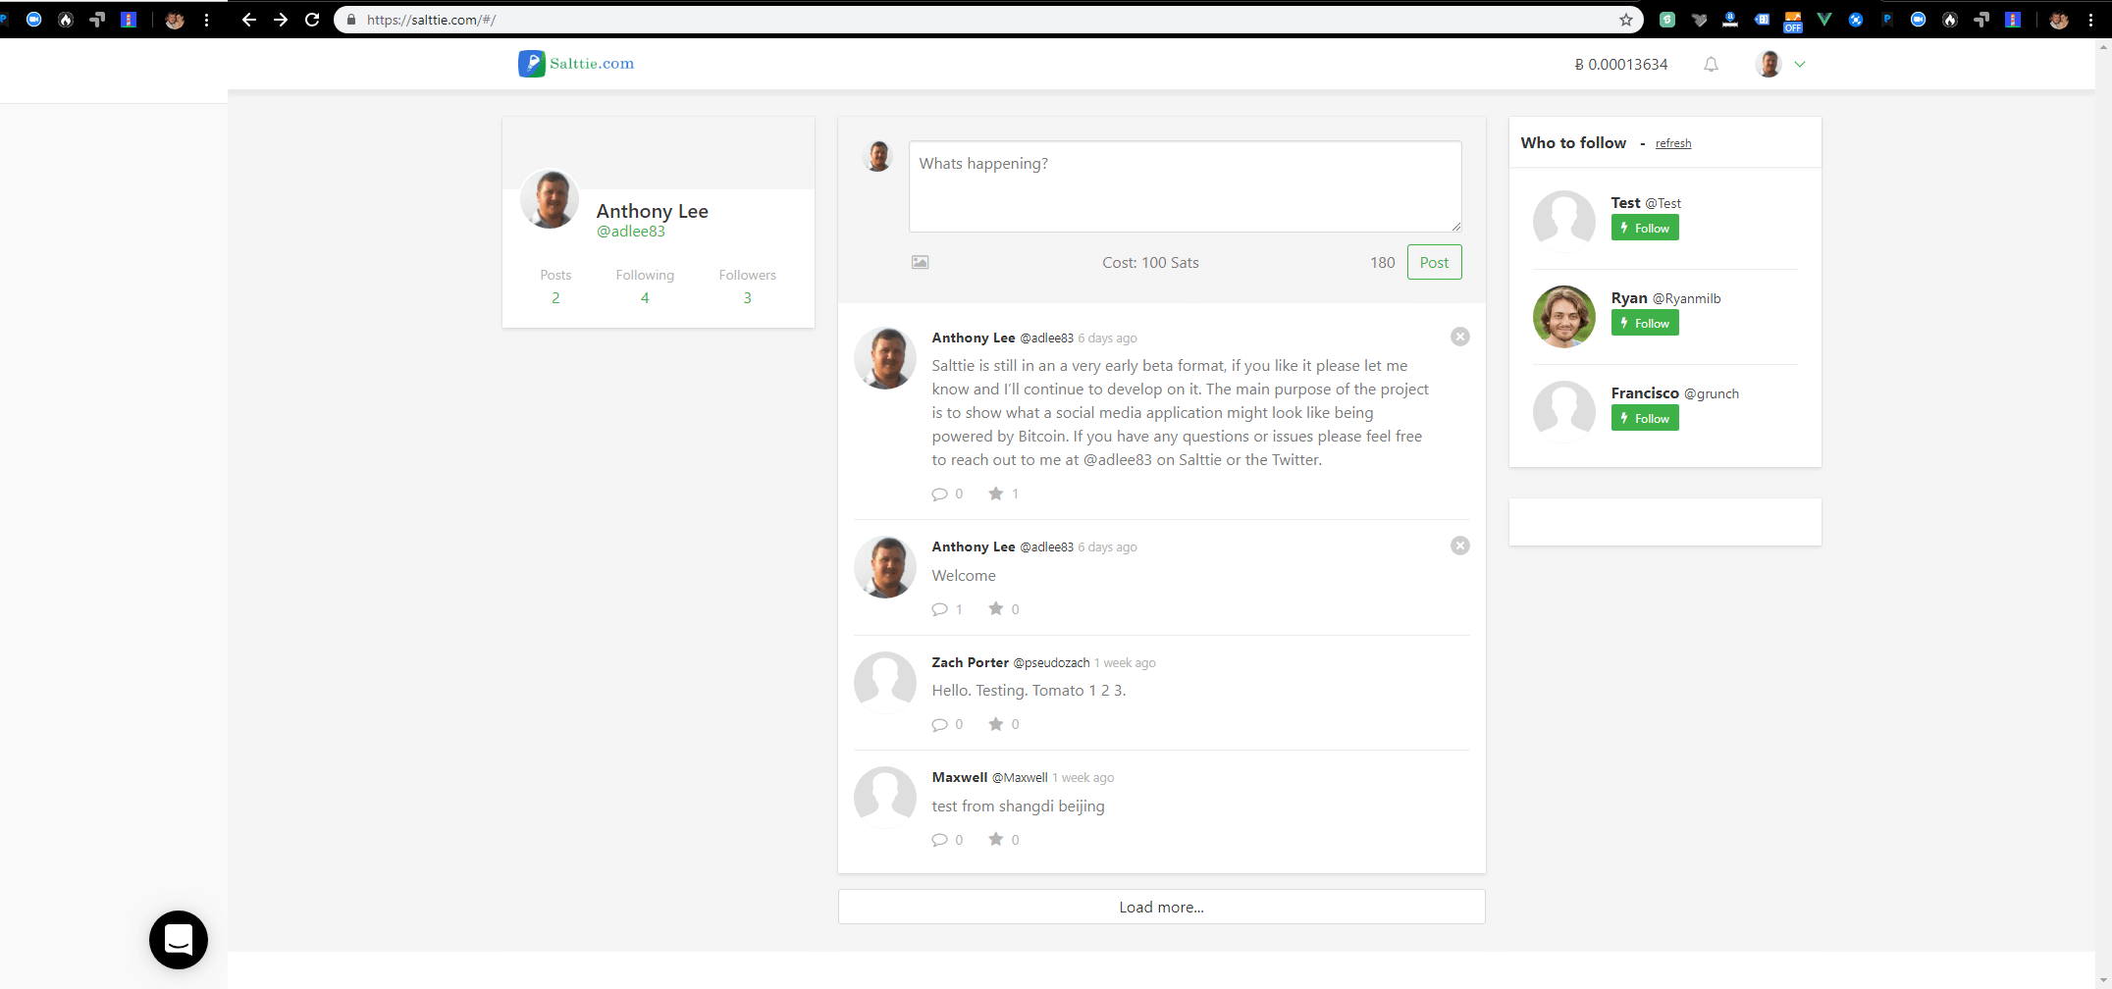Reload the page with the refresh icon

pos(312,20)
